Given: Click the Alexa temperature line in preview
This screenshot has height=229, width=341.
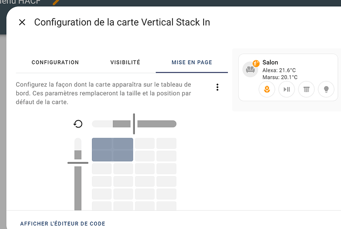Looking at the screenshot, I should (x=279, y=70).
